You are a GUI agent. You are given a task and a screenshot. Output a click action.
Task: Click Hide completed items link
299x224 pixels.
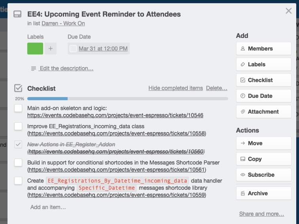pos(176,88)
